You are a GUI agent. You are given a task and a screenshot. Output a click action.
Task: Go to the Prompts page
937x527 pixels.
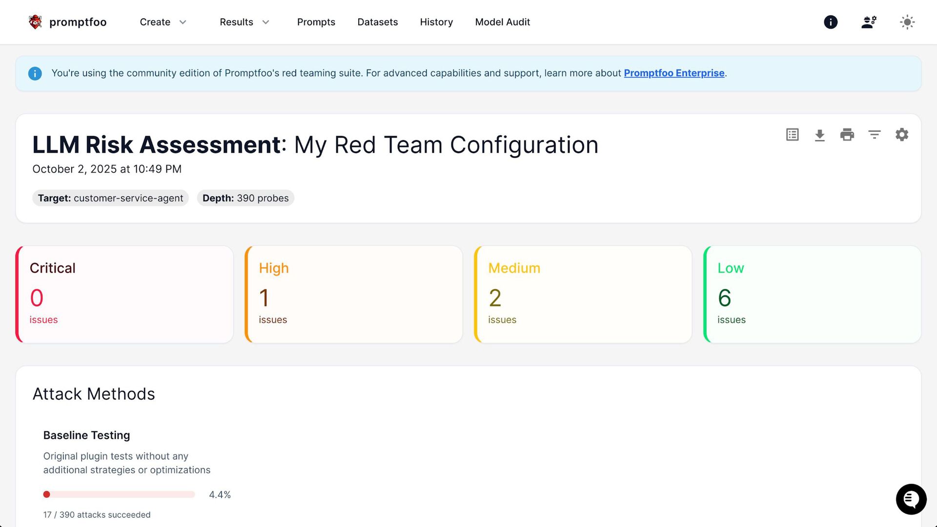coord(316,22)
